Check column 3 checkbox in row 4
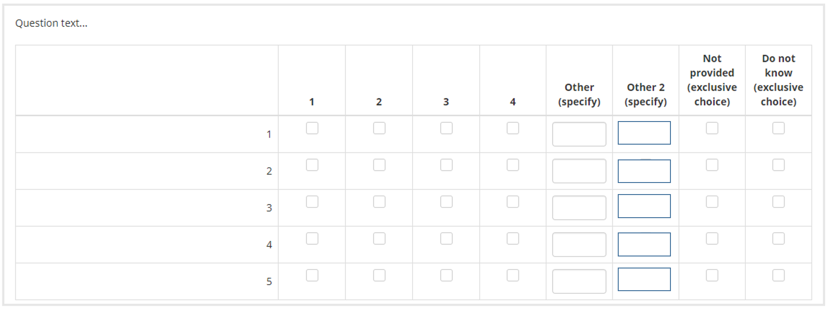Screen dimensions: 828x311 coord(446,238)
